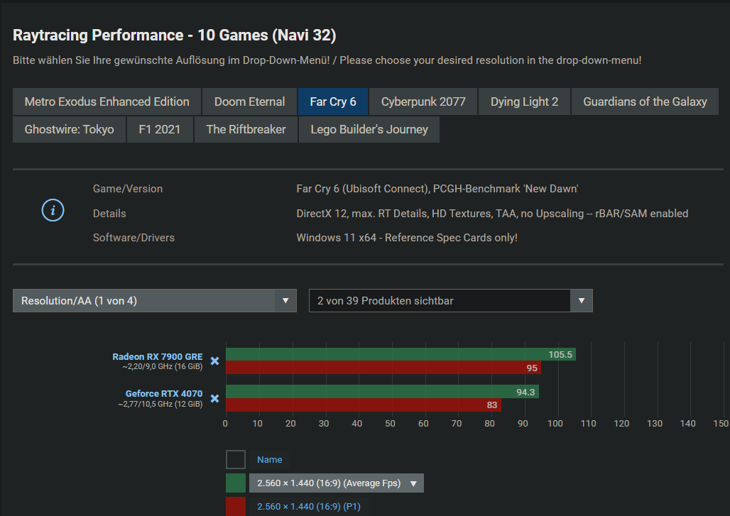
Task: Click the Geforce 94.3 green bar
Action: pos(382,391)
